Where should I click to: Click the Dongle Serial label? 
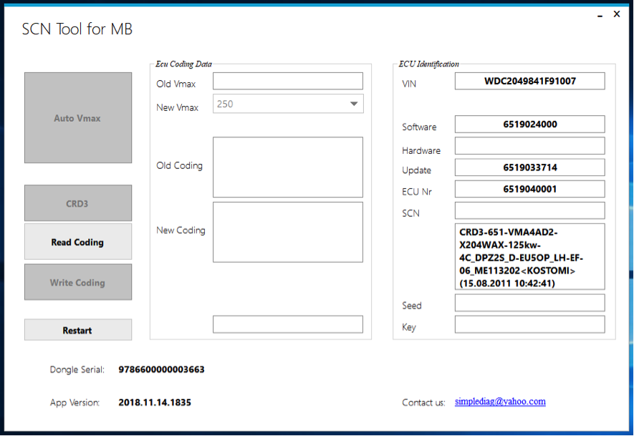click(x=77, y=369)
